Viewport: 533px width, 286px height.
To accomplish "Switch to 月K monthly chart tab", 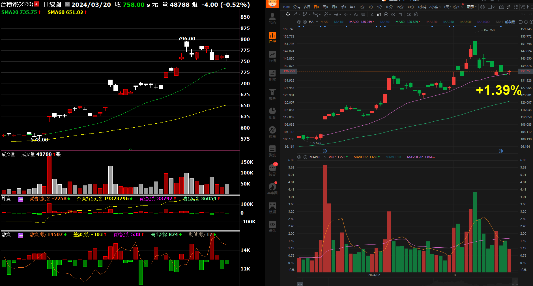I will pos(335,7).
